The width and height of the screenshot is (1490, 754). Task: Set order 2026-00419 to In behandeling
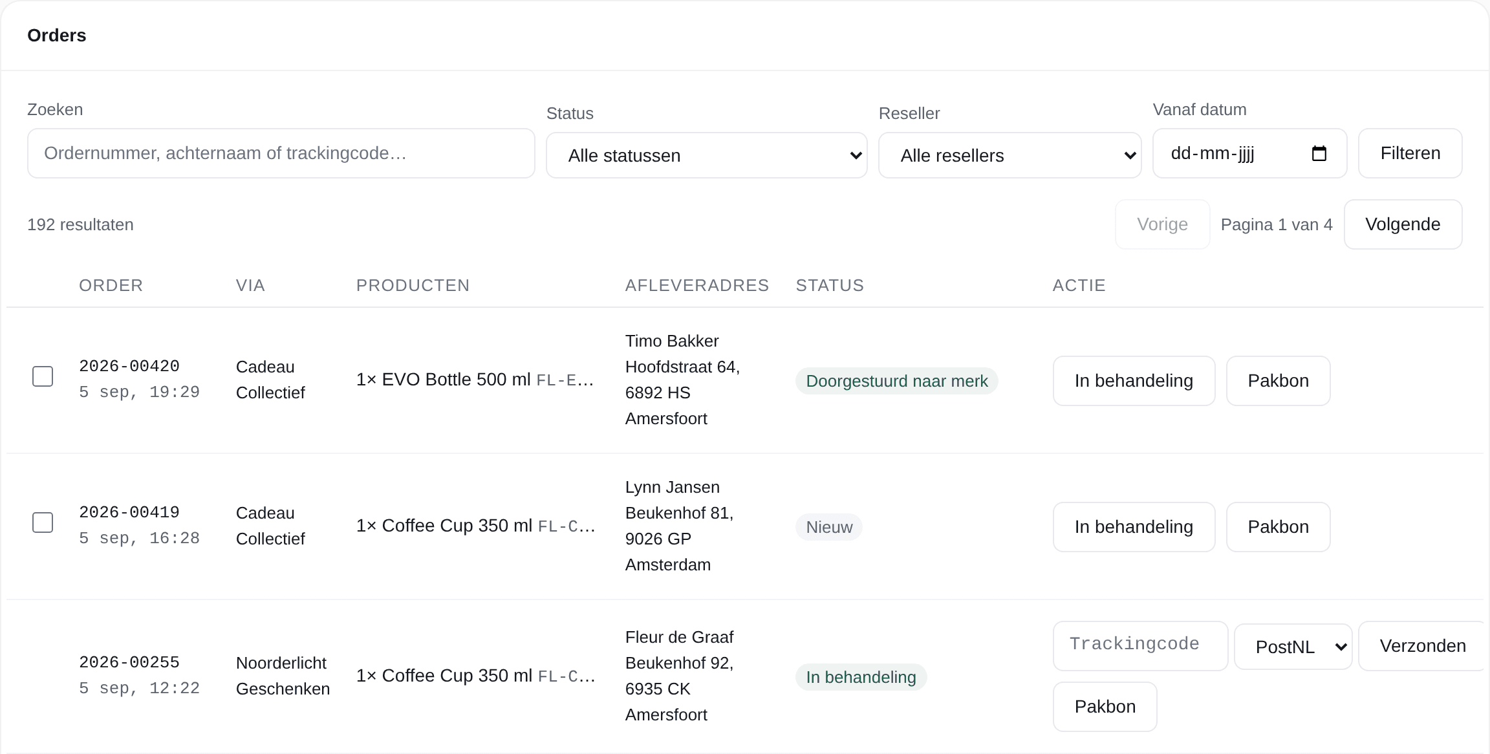click(1134, 527)
